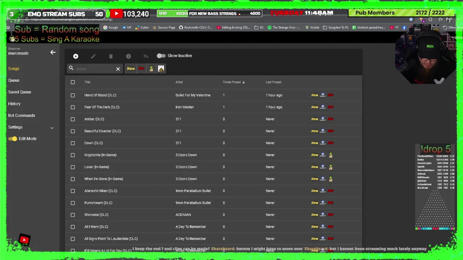Open the Google bookmark
Screen dimensions: 463x260
(111, 27)
